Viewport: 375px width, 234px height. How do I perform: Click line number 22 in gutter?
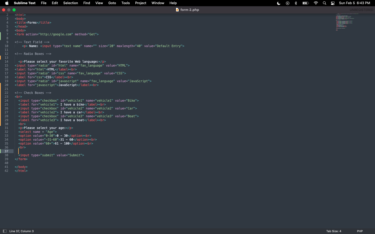6,93
